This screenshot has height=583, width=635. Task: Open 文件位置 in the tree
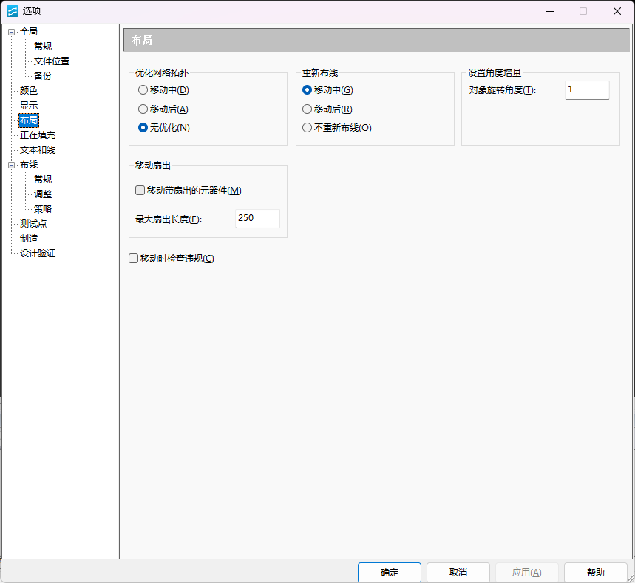click(52, 61)
